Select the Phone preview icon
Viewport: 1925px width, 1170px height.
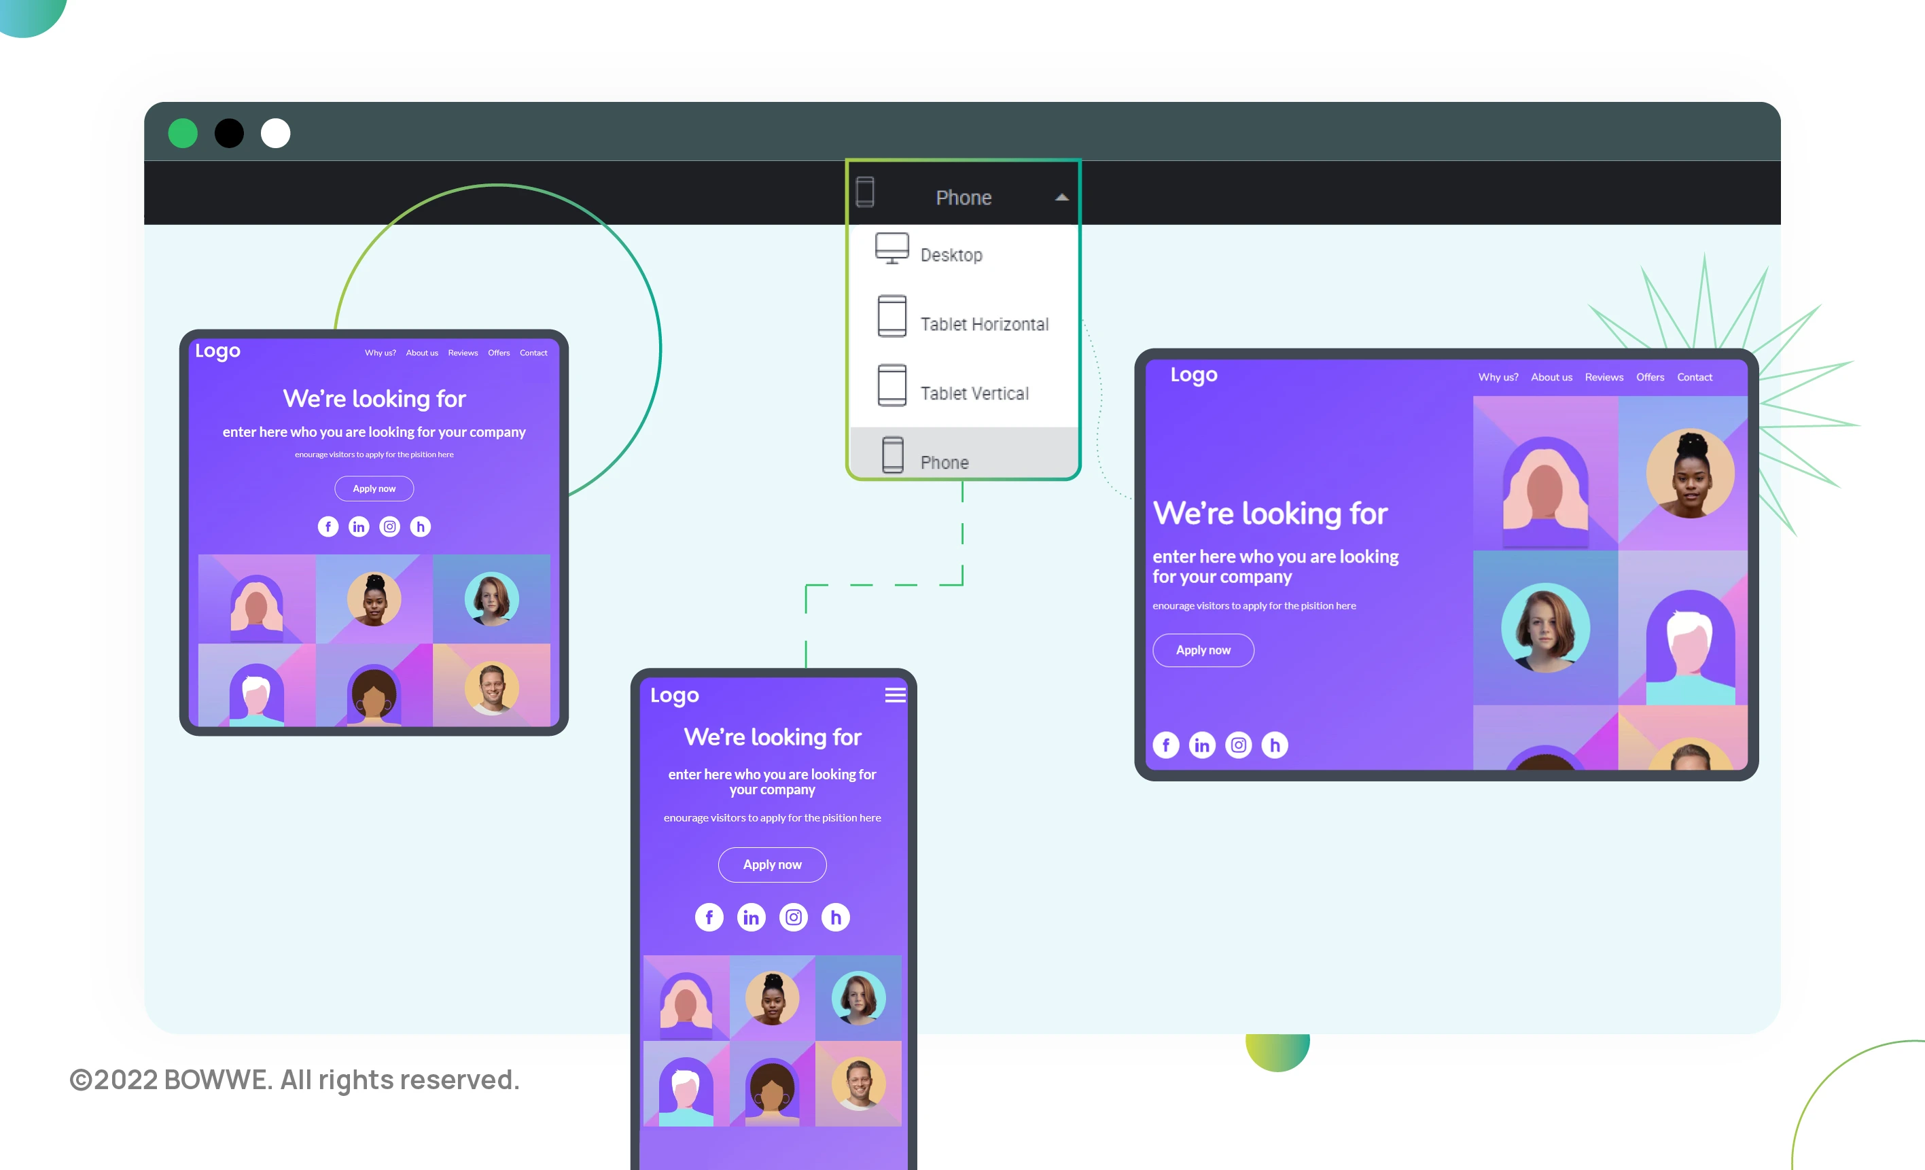[892, 459]
